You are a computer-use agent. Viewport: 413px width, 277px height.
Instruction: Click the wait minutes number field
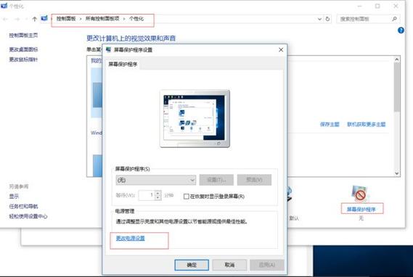tap(147, 195)
